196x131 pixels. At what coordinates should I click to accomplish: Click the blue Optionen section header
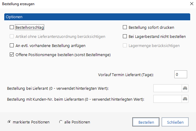pyautogui.click(x=98, y=17)
